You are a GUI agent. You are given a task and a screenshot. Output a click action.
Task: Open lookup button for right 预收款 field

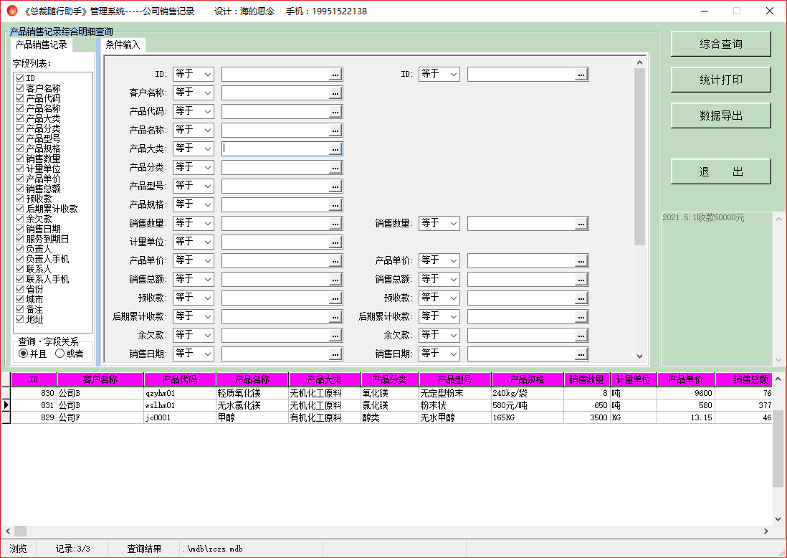[581, 298]
